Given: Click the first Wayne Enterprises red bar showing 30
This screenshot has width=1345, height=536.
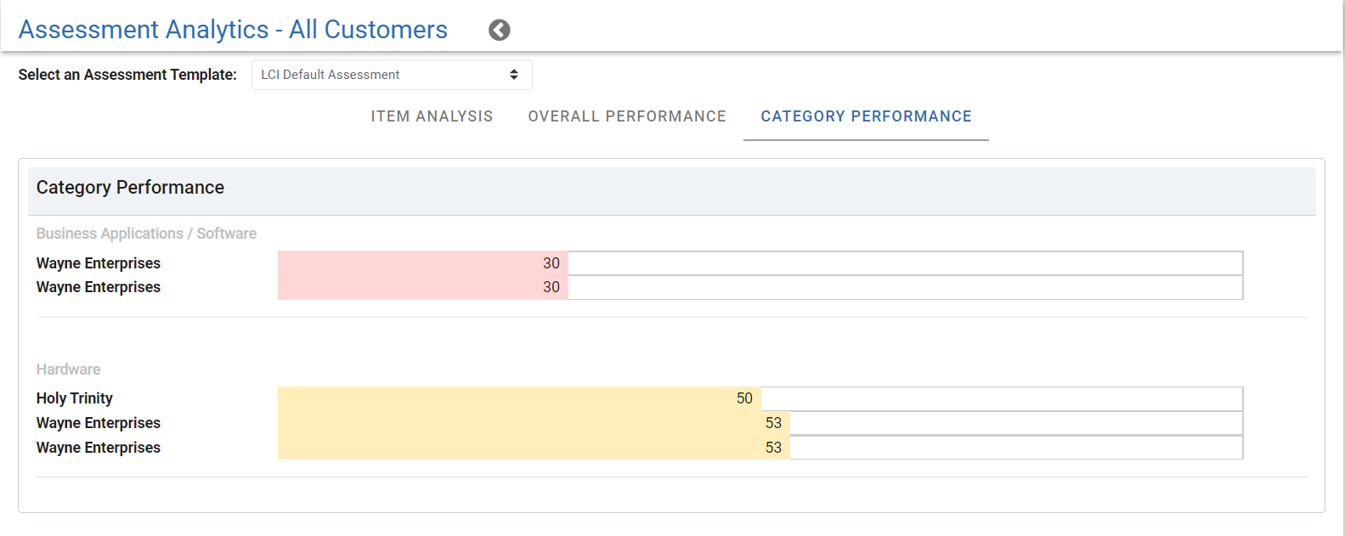Looking at the screenshot, I should (x=423, y=263).
